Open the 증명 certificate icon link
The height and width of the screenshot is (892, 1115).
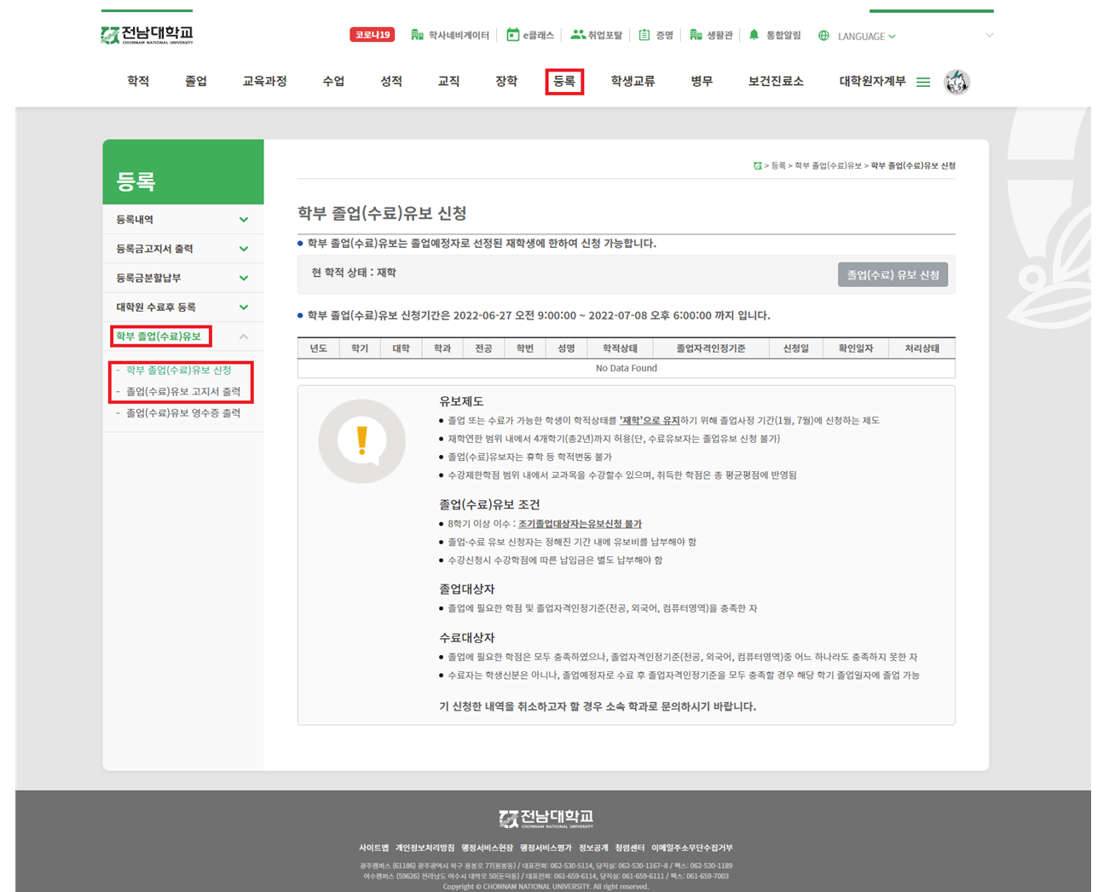644,35
